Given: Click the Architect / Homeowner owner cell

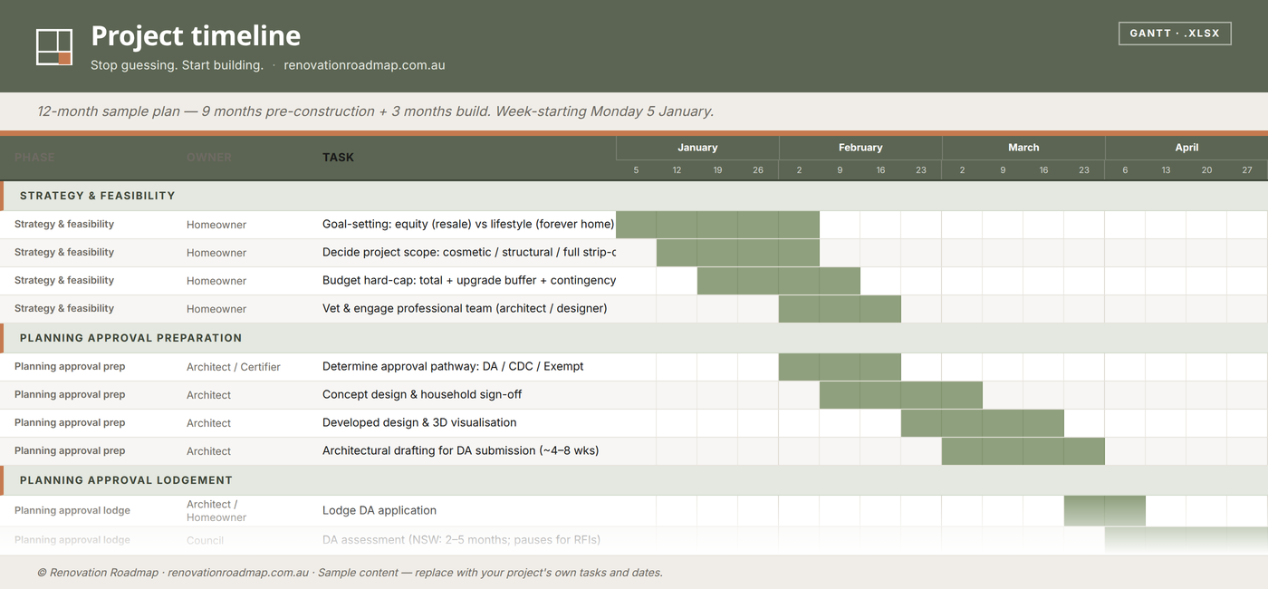Looking at the screenshot, I should pyautogui.click(x=216, y=511).
